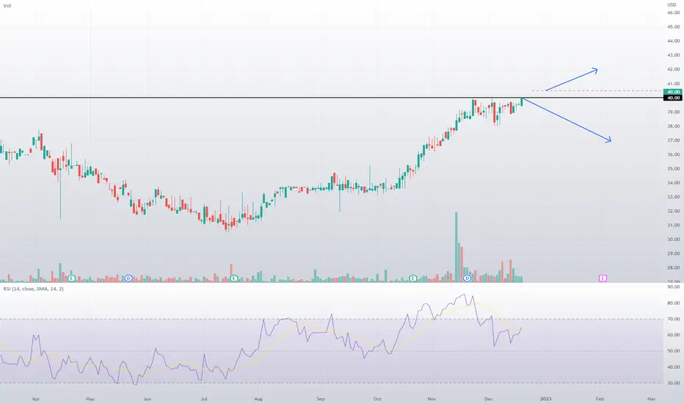Click the 33.00 price axis label
The width and height of the screenshot is (684, 404).
click(x=673, y=197)
